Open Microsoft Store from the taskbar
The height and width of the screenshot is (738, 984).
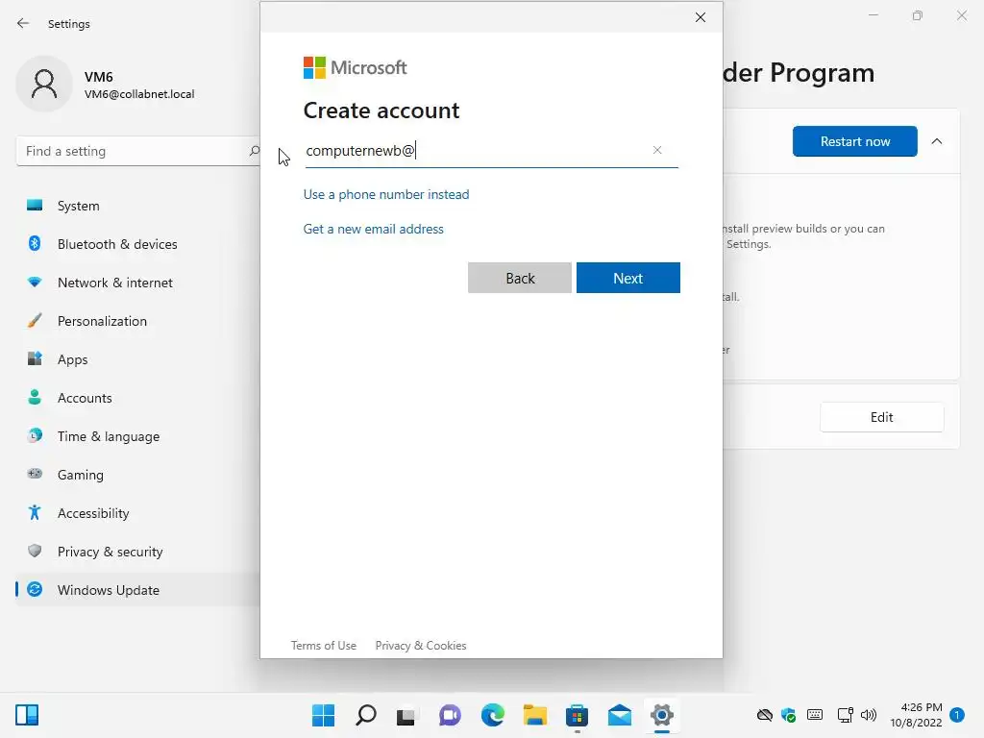tap(577, 715)
